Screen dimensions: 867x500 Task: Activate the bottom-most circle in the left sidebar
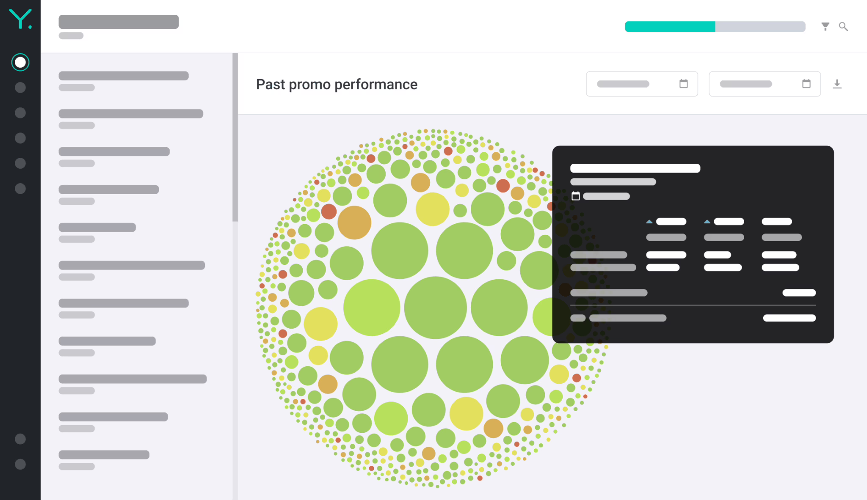pyautogui.click(x=20, y=464)
